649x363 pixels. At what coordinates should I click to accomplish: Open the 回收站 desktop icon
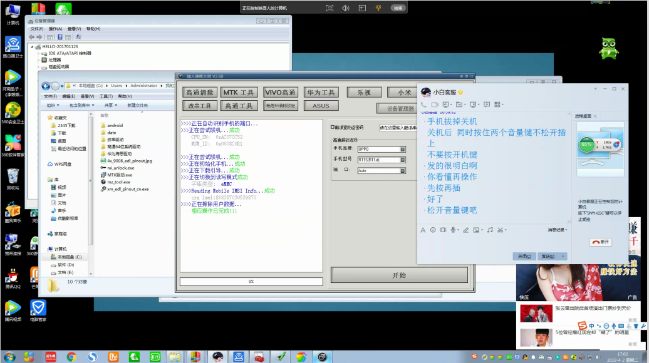[13, 178]
